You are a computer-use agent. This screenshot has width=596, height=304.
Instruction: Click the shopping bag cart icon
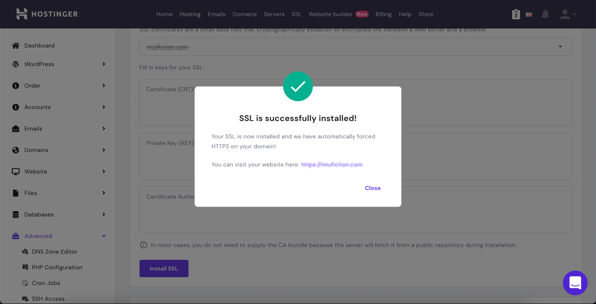516,14
